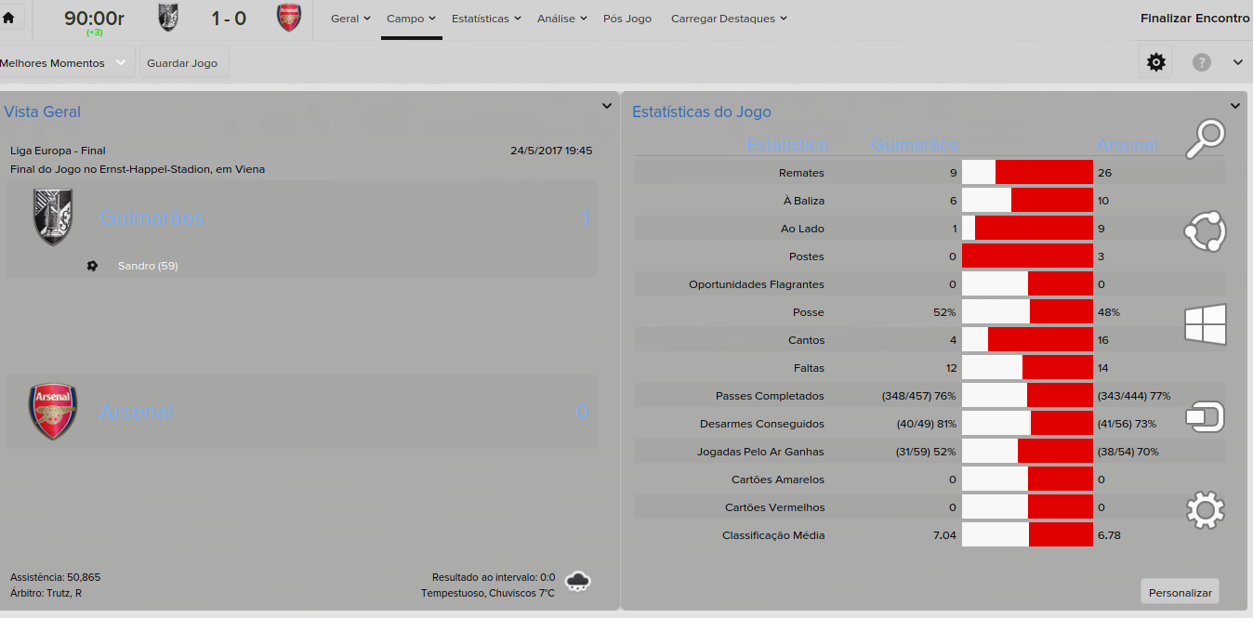The width and height of the screenshot is (1253, 618).
Task: Click the Ubuntu circle overlay icon
Action: [x=1205, y=232]
